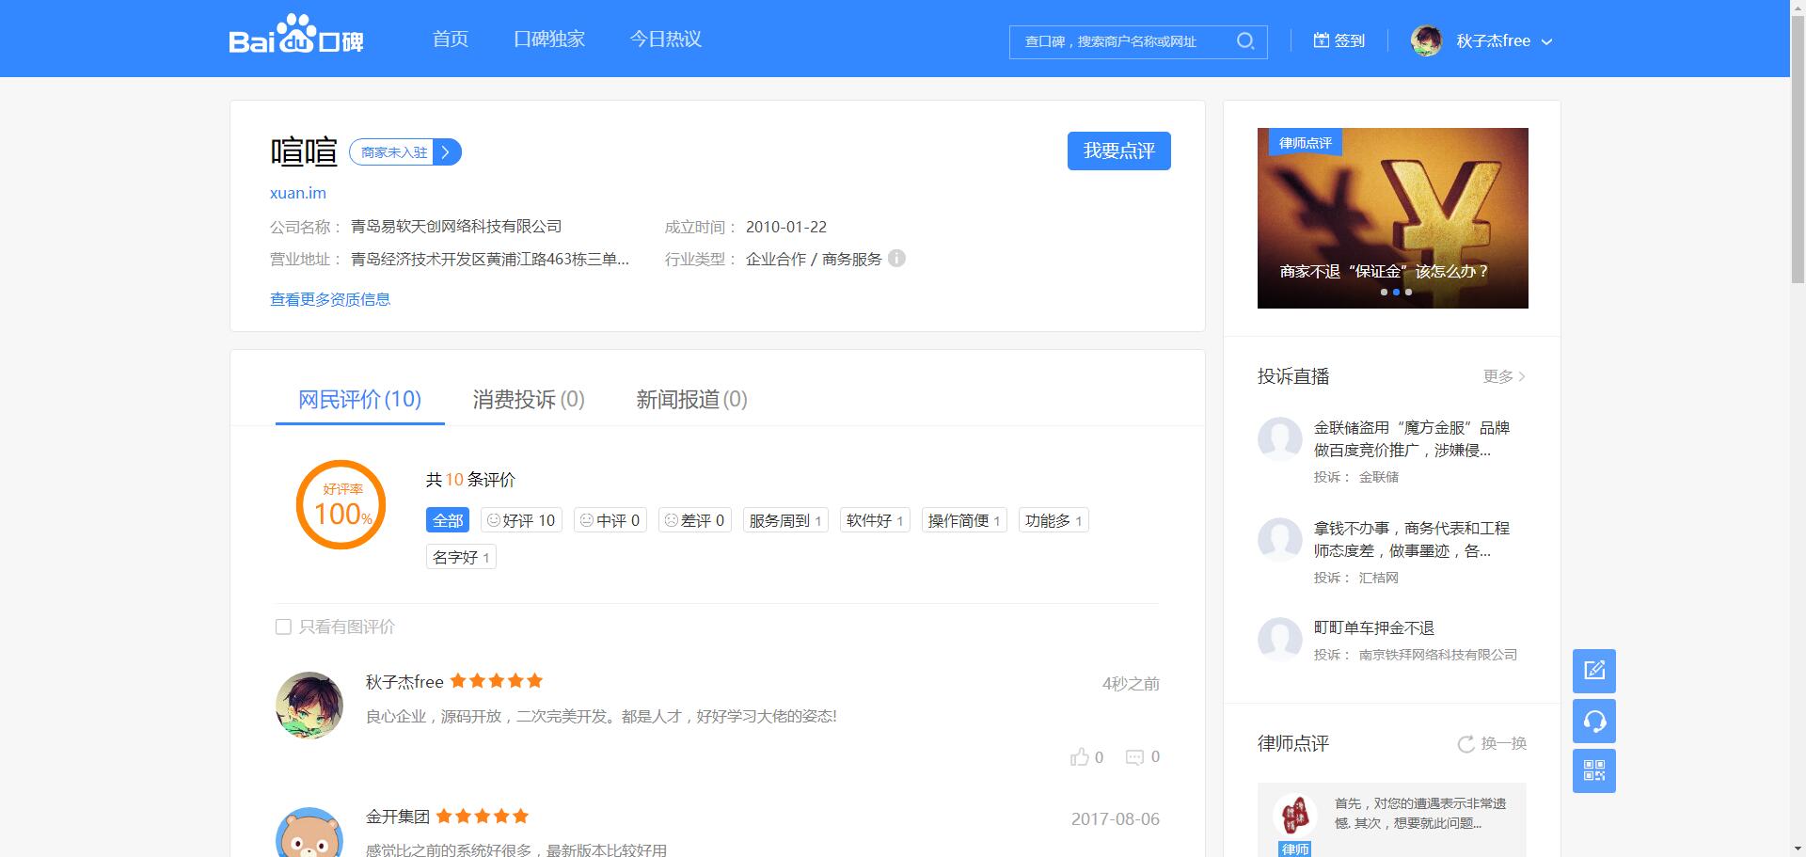Switch to 消费投诉 (0) tab
The height and width of the screenshot is (857, 1806).
point(529,400)
